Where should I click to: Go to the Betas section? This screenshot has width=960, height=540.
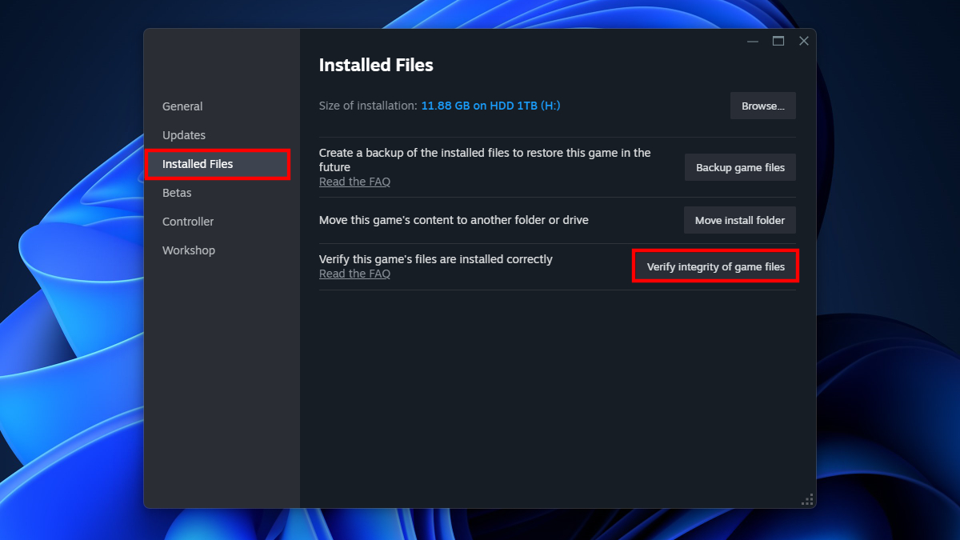click(177, 193)
